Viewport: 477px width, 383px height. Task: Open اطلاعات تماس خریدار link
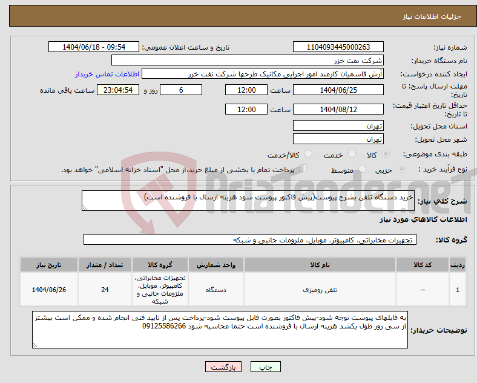click(107, 74)
